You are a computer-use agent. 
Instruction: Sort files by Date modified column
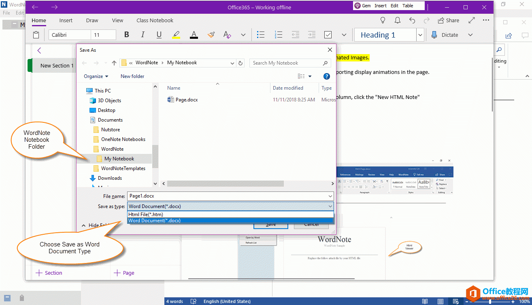click(288, 88)
